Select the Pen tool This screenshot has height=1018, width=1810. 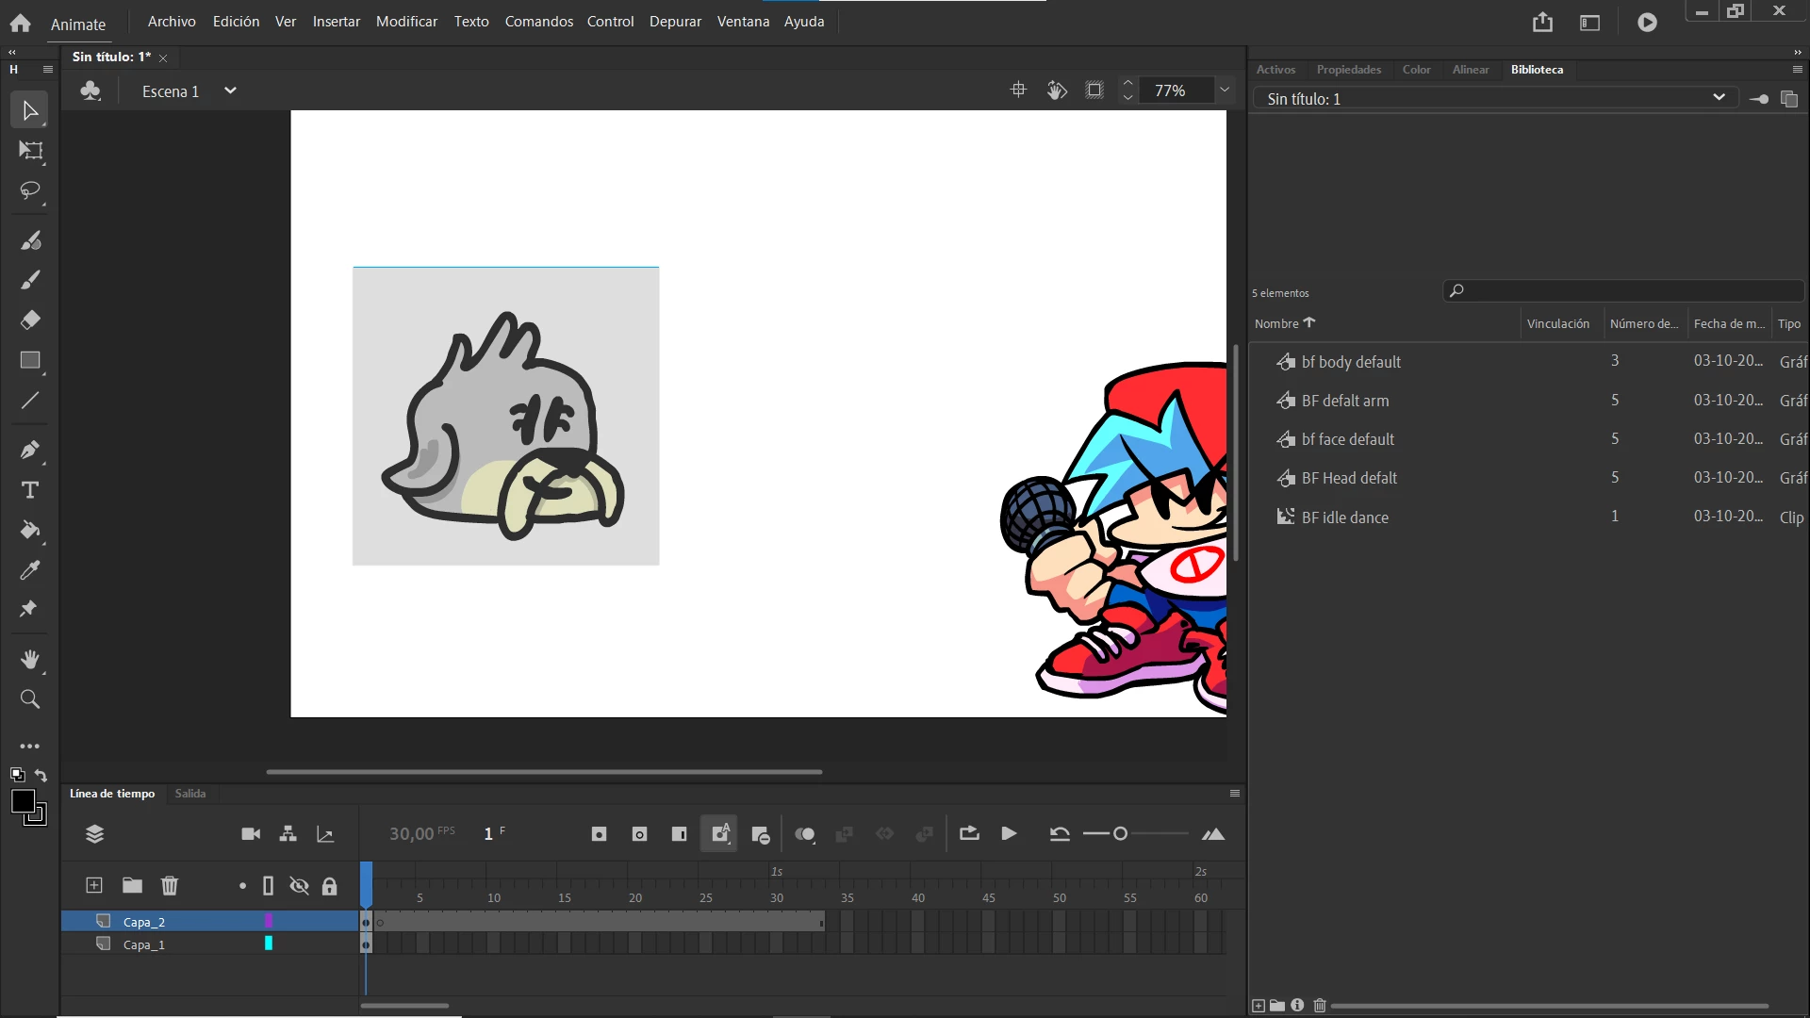30,450
